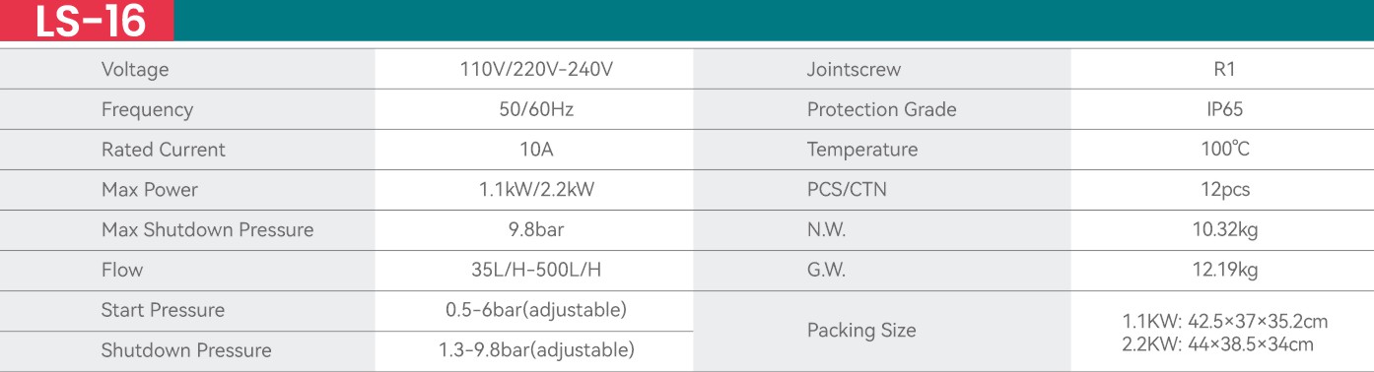This screenshot has height=372, width=1374.
Task: Select the Jointscrew label
Action: [x=854, y=70]
